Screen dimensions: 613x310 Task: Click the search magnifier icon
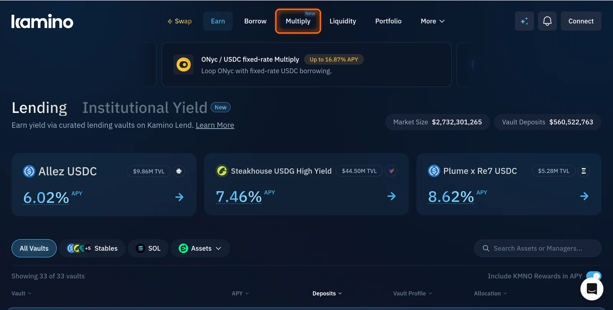tap(486, 248)
